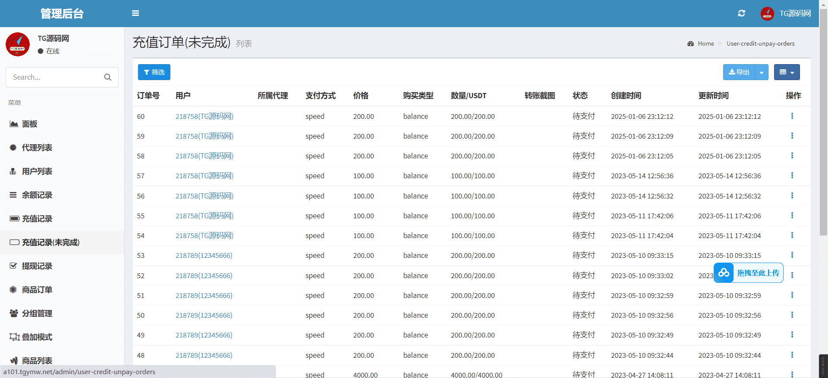
Task: Toggle the sidebar hamburger menu
Action: 135,13
